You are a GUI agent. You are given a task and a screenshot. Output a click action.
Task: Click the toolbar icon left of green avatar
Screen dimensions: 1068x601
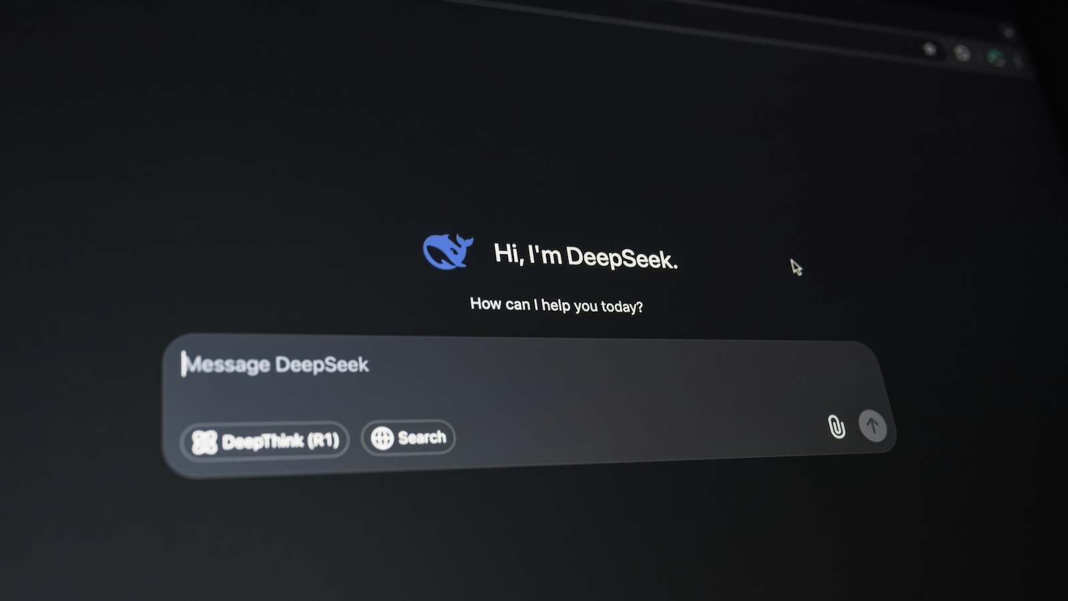pyautogui.click(x=962, y=53)
